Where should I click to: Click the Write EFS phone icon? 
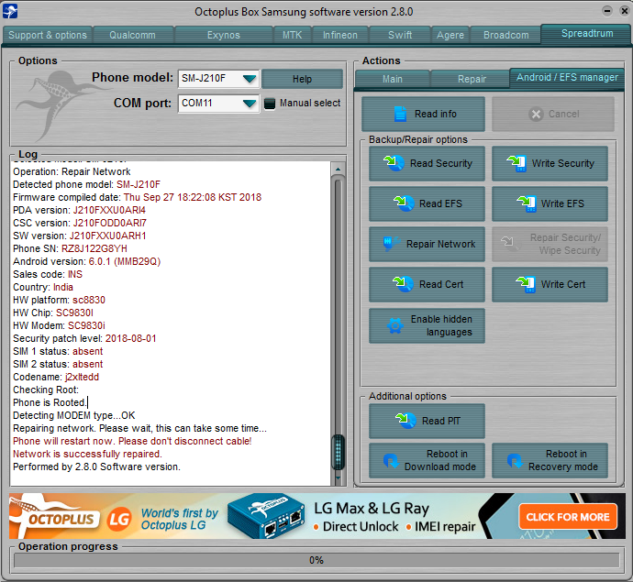(x=527, y=203)
